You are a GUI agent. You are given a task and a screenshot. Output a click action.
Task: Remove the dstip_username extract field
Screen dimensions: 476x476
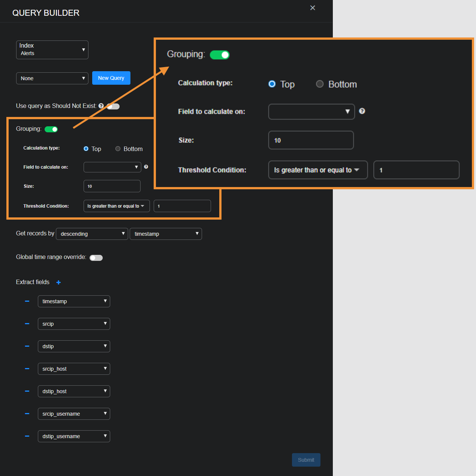[x=27, y=436]
